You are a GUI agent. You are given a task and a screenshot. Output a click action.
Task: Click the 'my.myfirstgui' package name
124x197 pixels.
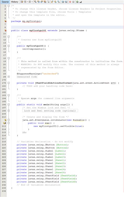pos(31,21)
